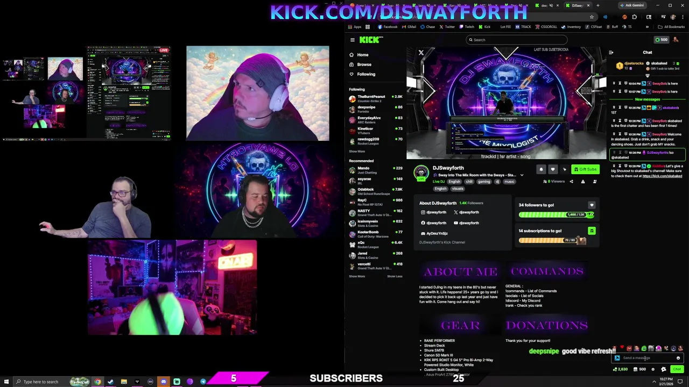The height and width of the screenshot is (387, 689).
Task: Expand Show More under the Following list
Action: click(x=357, y=152)
